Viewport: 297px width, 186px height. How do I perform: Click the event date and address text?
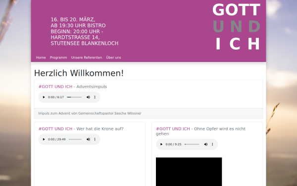85,32
